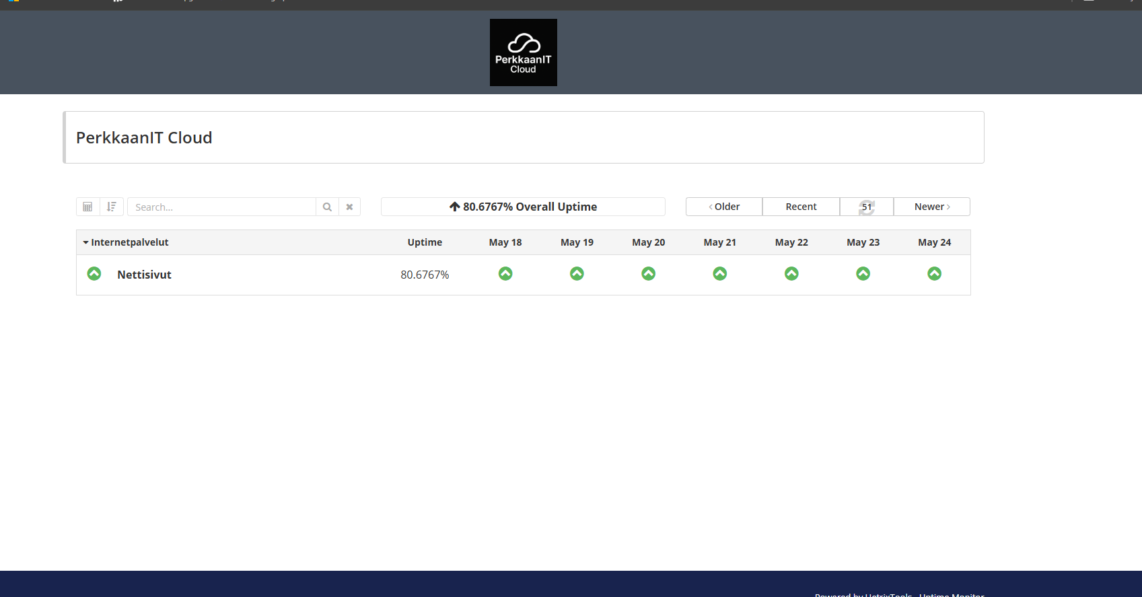
Task: Click Nettisivut 80.6767% uptime value
Action: click(x=425, y=275)
